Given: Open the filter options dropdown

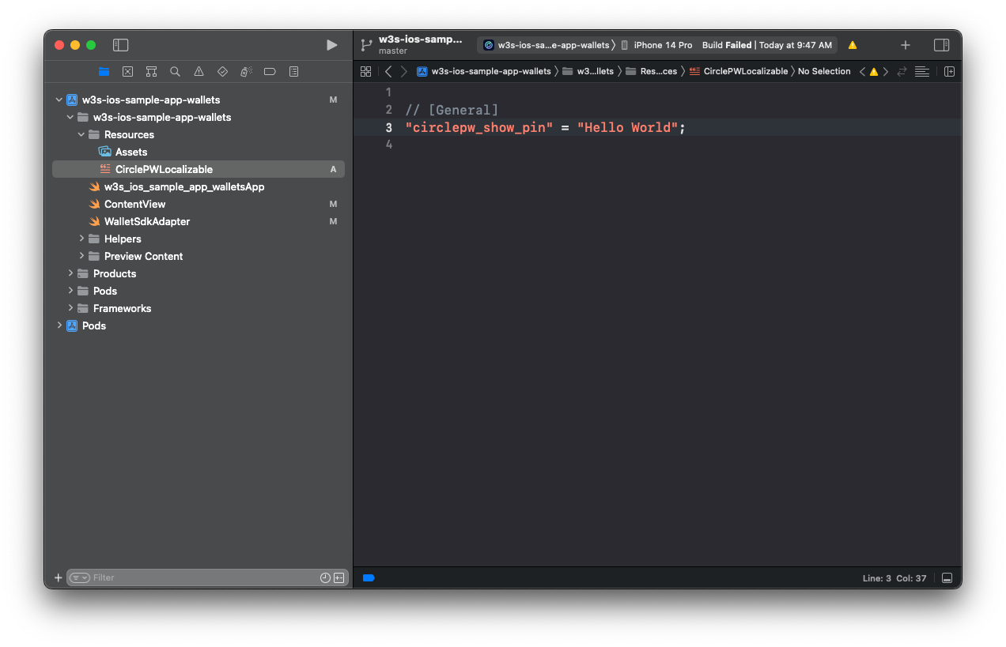Looking at the screenshot, I should coord(80,577).
